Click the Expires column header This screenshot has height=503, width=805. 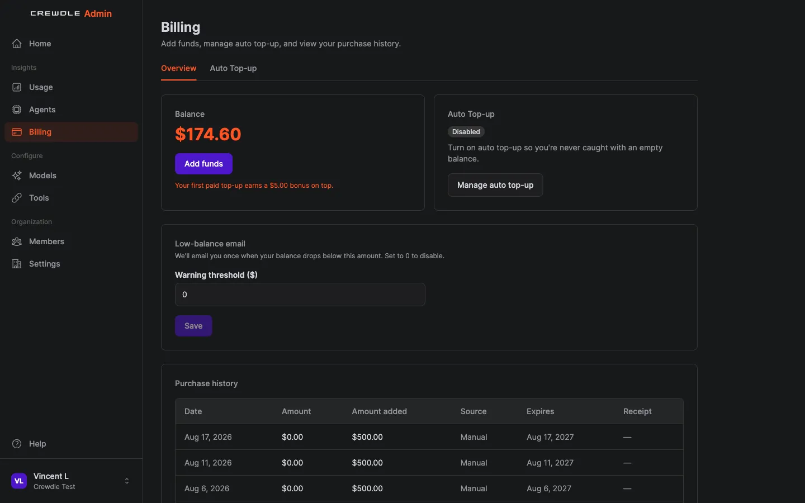coord(541,411)
